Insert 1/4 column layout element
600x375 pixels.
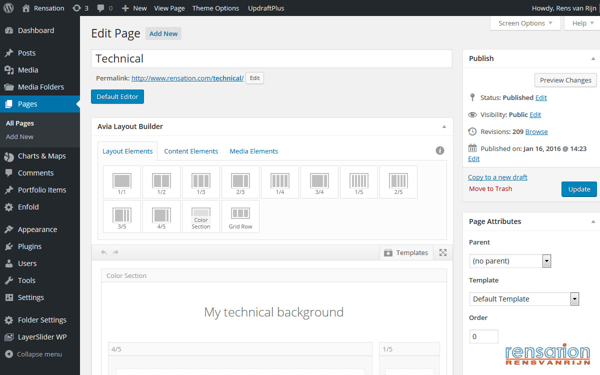tap(280, 182)
